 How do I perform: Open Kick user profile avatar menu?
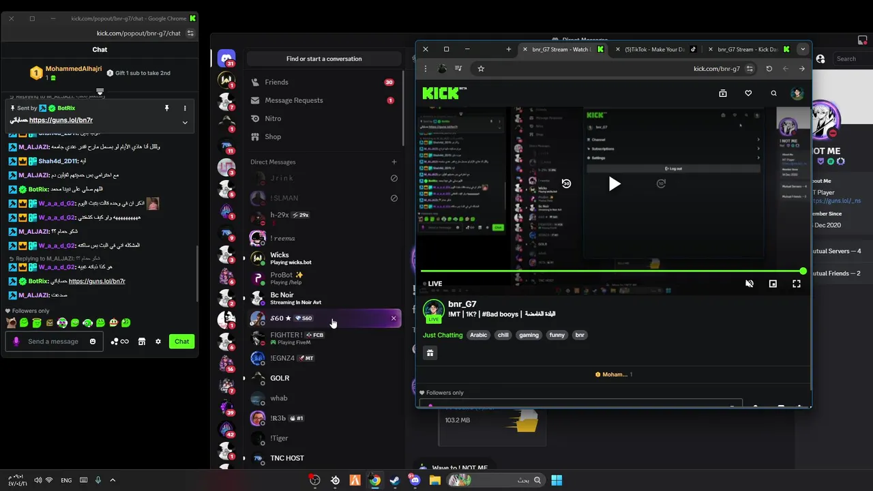797,93
